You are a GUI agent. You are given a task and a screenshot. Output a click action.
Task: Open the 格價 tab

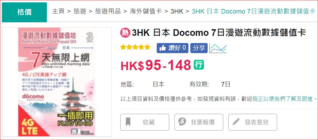pyautogui.click(x=24, y=12)
